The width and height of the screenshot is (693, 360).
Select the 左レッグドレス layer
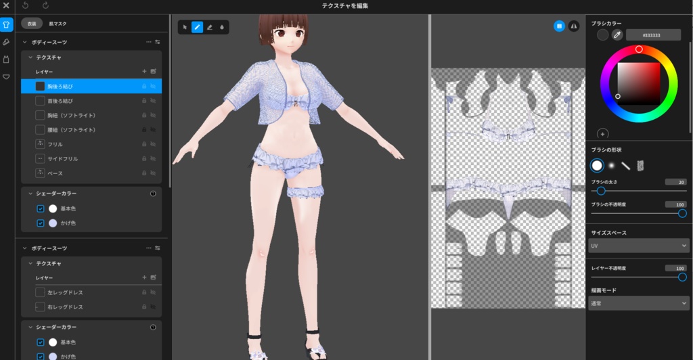click(x=91, y=292)
